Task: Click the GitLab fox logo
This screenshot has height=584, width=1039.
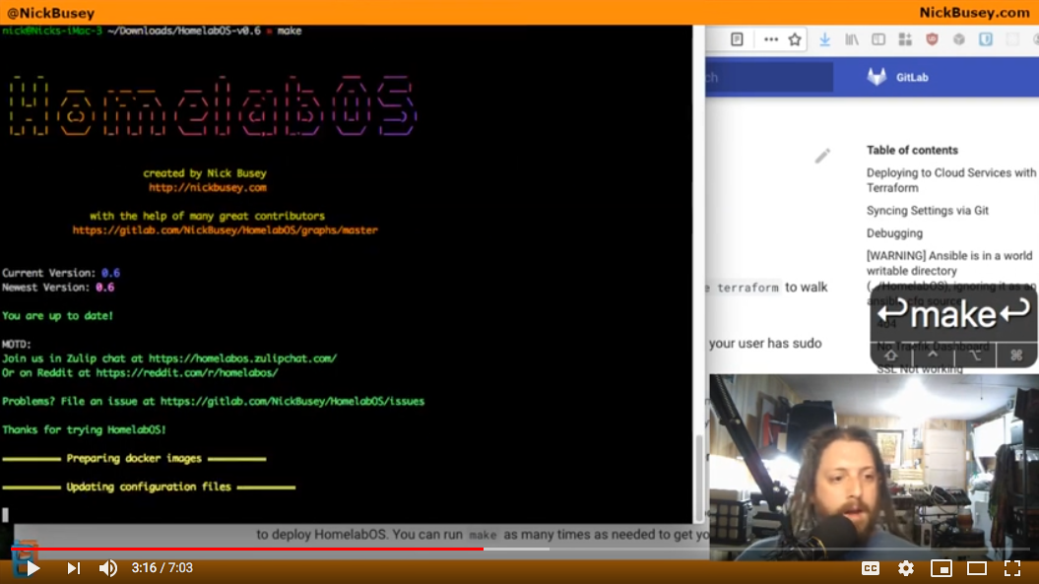Action: tap(877, 77)
